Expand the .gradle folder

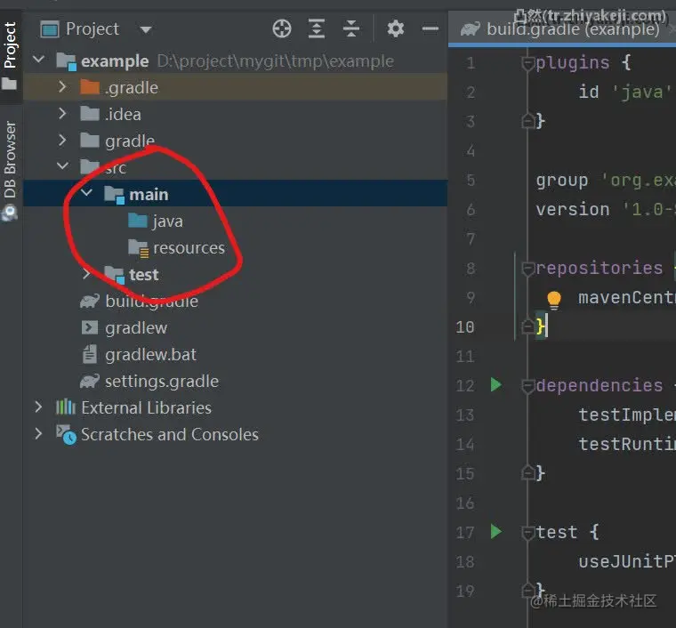(x=62, y=86)
